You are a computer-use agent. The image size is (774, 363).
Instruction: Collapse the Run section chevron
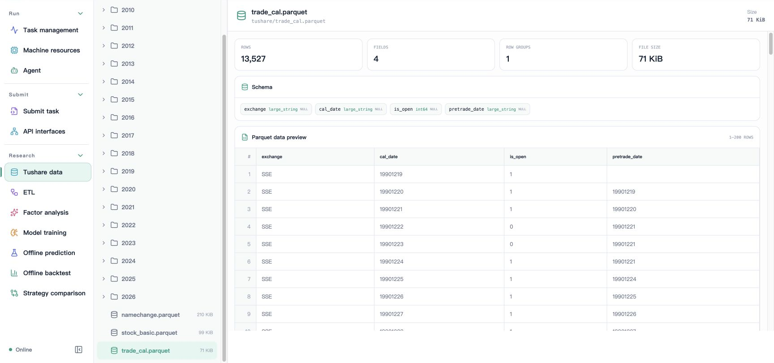point(81,13)
